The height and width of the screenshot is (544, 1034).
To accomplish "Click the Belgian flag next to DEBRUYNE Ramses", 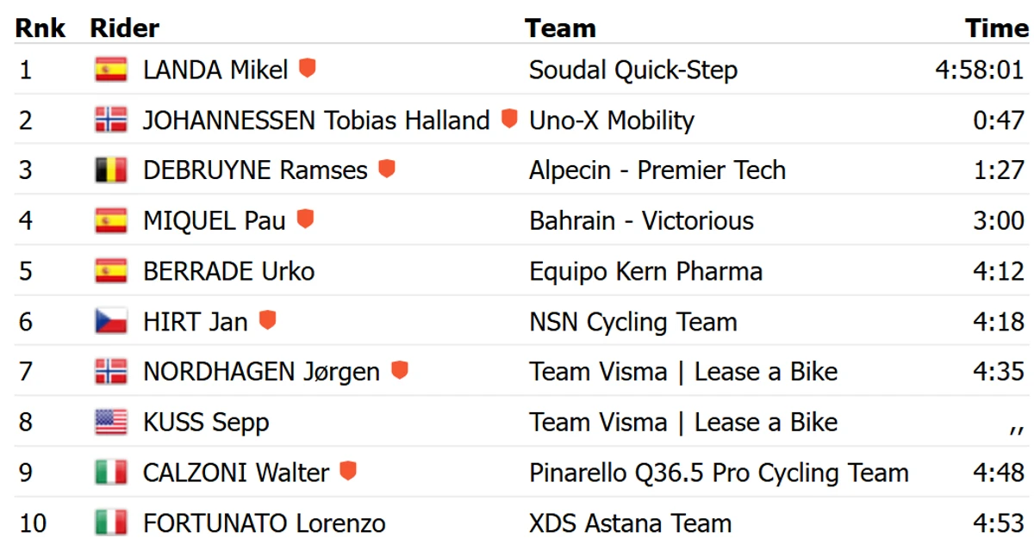I will click(x=111, y=170).
